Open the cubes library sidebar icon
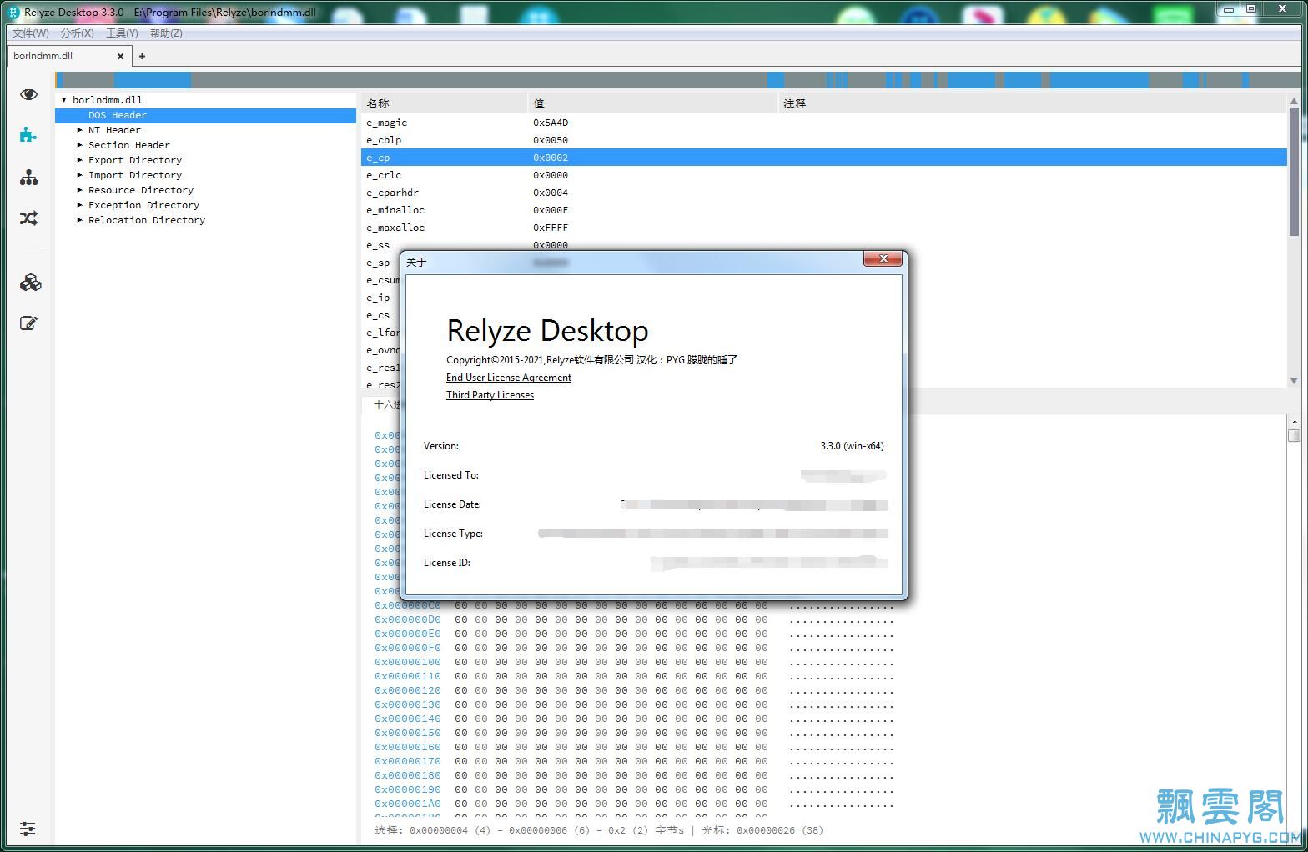 click(30, 283)
